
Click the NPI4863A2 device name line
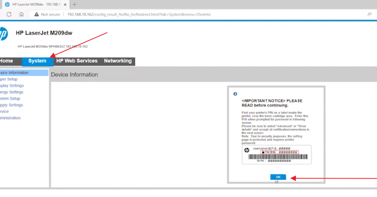(53, 47)
